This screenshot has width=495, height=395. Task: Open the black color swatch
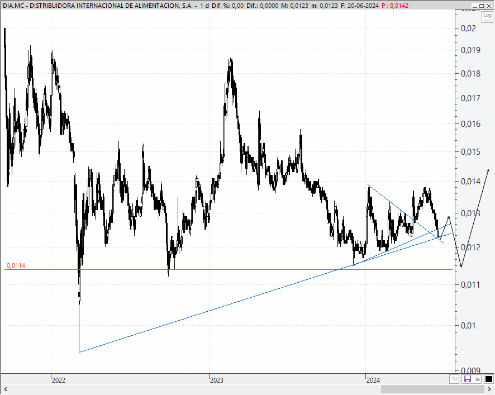pos(488,379)
